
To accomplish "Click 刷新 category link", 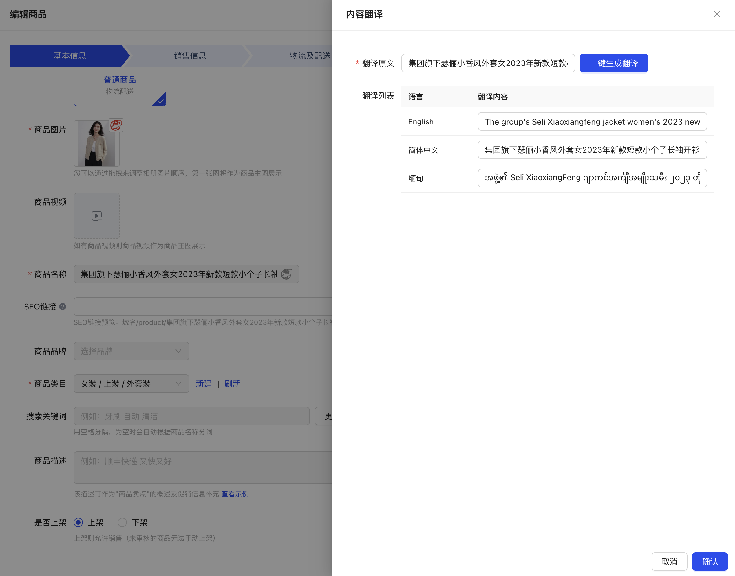I will coord(232,384).
